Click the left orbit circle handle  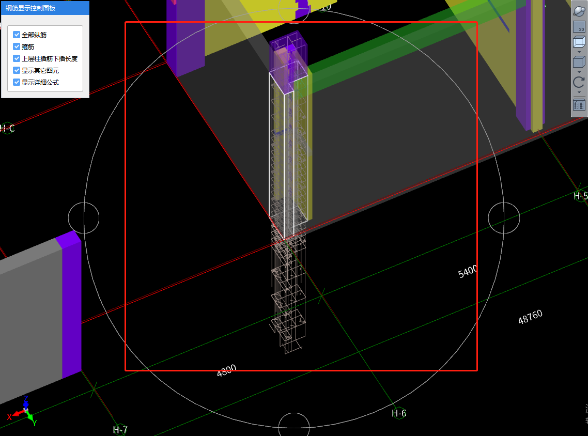click(x=84, y=218)
